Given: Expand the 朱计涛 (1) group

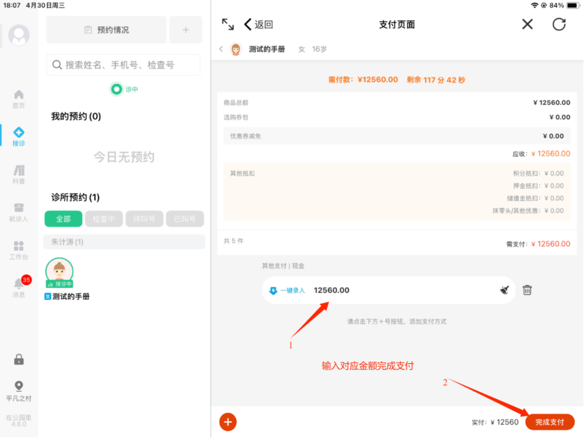Looking at the screenshot, I should tap(124, 242).
